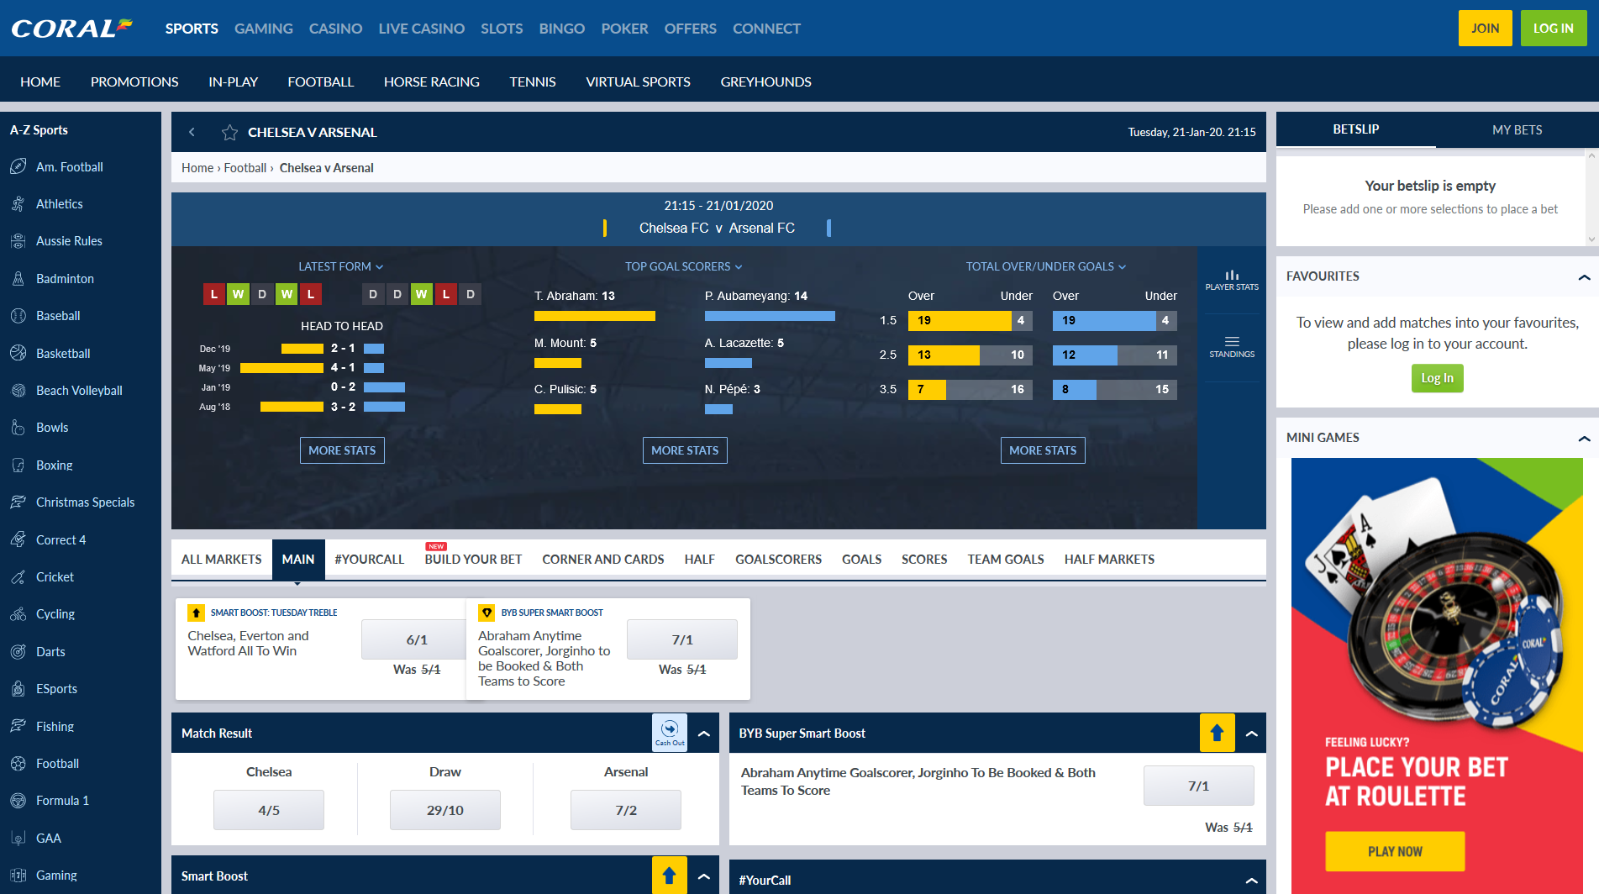Viewport: 1599px width, 894px height.
Task: Click the ESports sidebar icon
Action: [x=18, y=688]
